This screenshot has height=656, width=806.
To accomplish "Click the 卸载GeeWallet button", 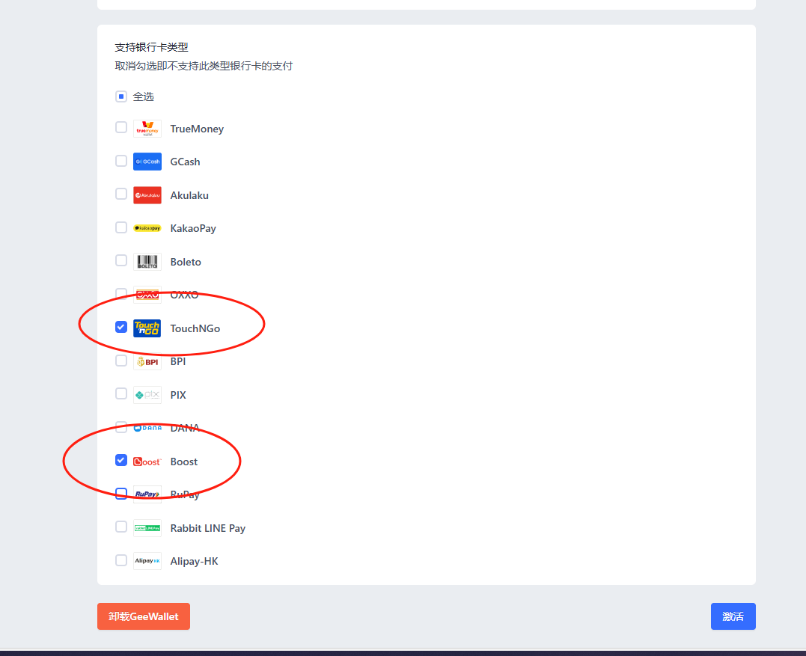I will [143, 616].
